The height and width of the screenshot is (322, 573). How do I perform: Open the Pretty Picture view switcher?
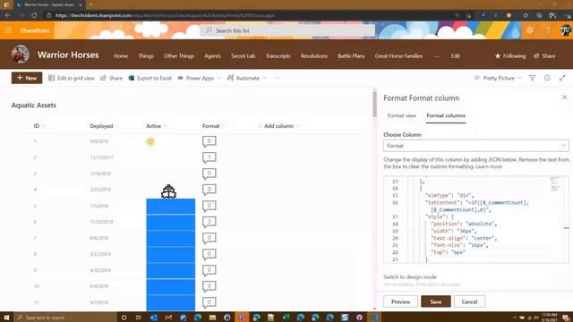[x=498, y=78]
